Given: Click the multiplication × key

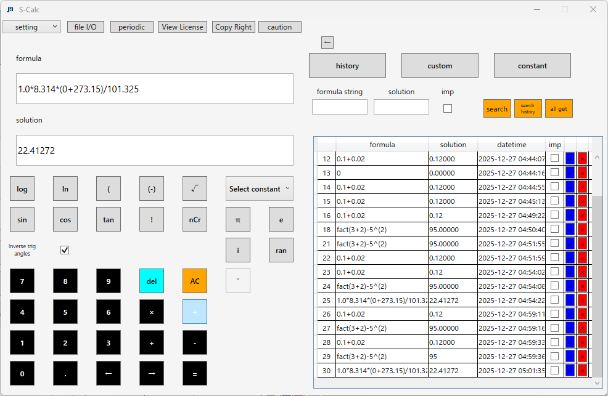Looking at the screenshot, I should point(152,312).
